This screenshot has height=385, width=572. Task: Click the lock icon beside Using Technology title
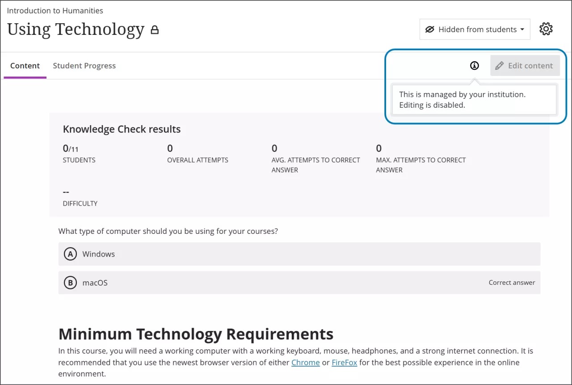(154, 30)
